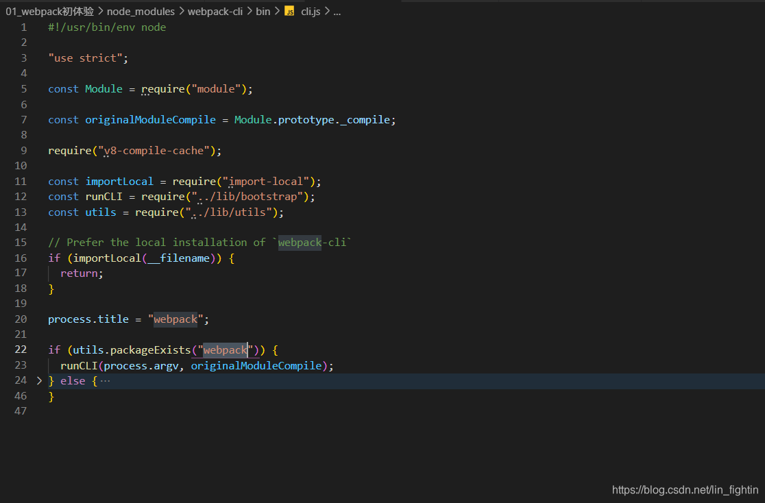Click the JS file icon in breadcrumb

(x=289, y=11)
